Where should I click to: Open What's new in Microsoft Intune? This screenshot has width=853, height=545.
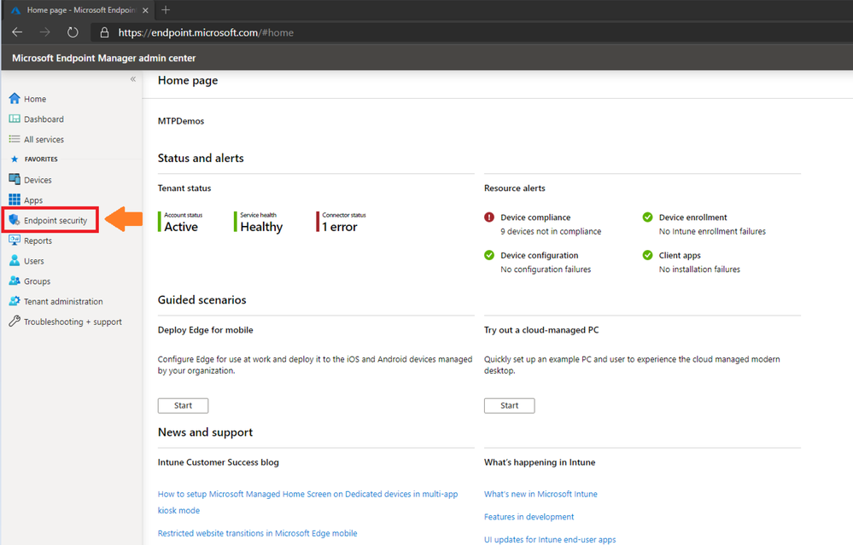pos(540,494)
